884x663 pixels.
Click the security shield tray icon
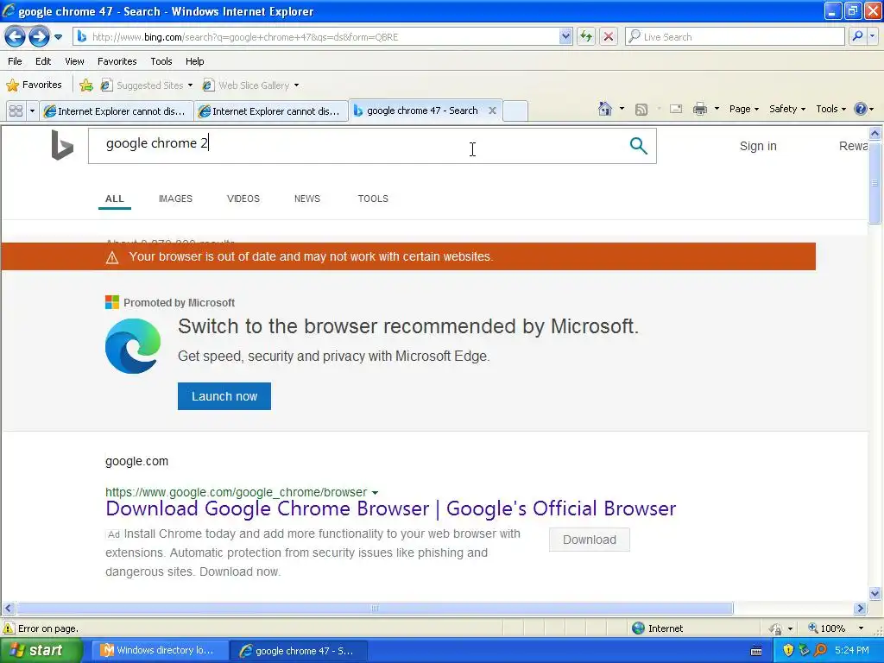click(x=787, y=651)
